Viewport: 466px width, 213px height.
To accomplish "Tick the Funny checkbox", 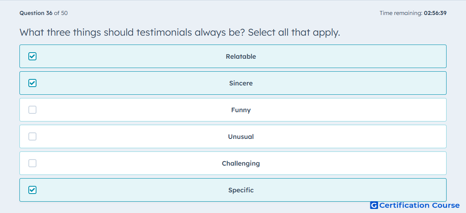I will click(x=32, y=110).
